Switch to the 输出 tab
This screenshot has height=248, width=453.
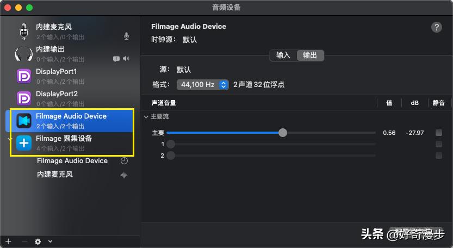click(x=310, y=55)
